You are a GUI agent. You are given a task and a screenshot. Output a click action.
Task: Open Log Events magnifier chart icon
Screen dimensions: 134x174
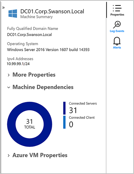(117, 25)
